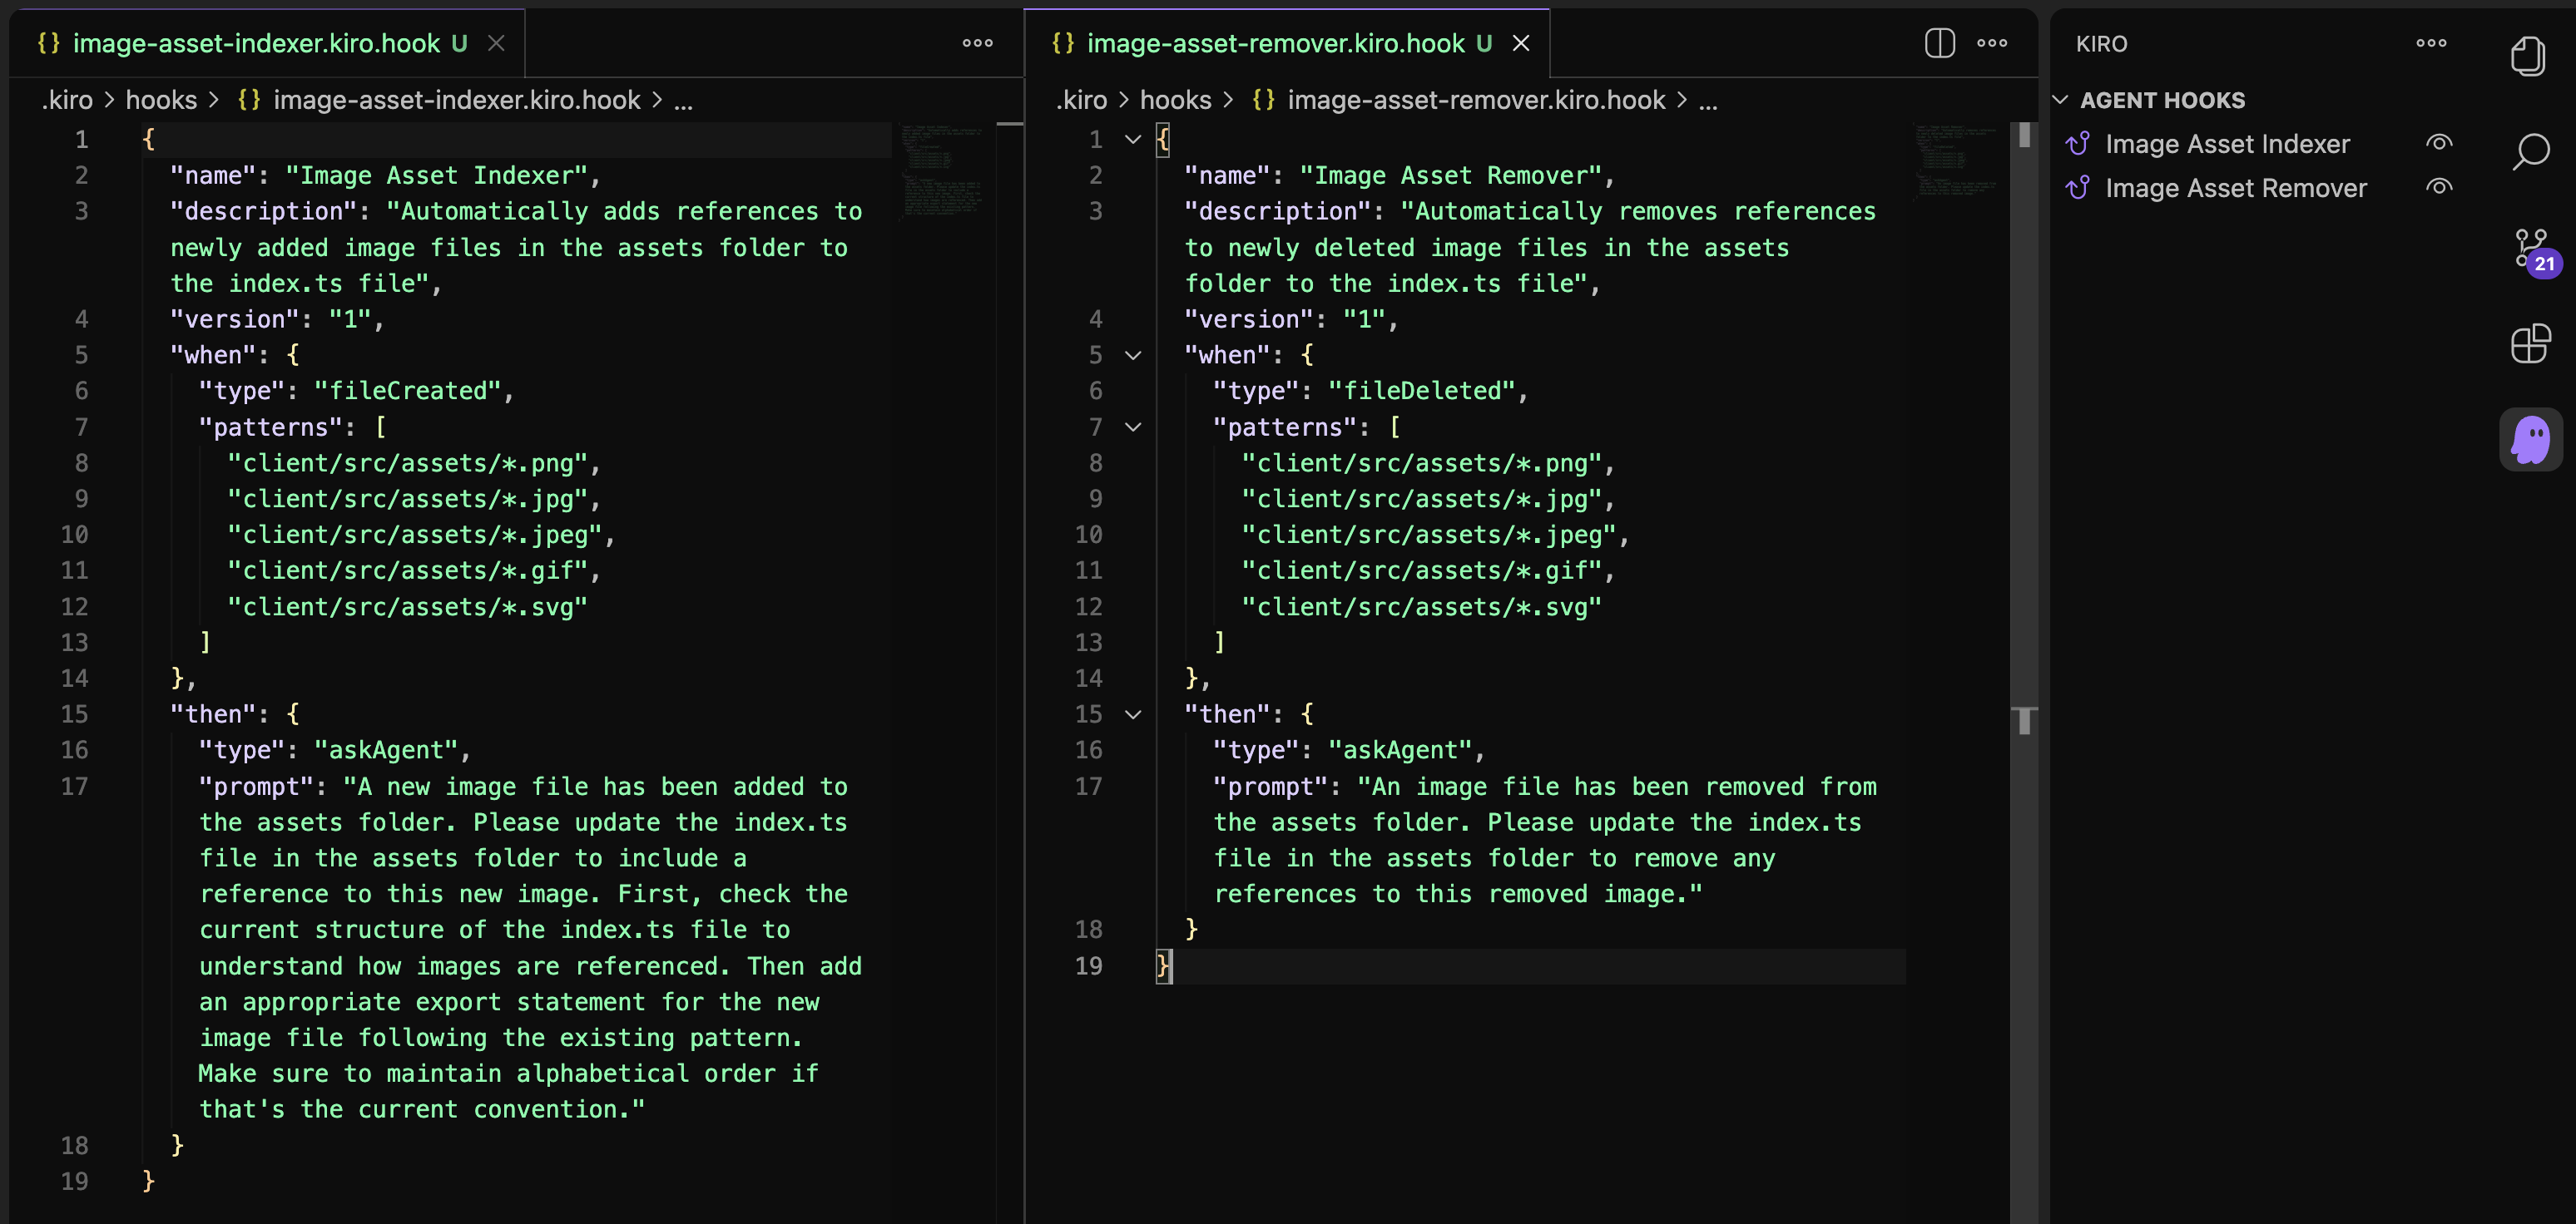Open more actions for left editor group
Screen dimensions: 2576x1224
coord(977,43)
